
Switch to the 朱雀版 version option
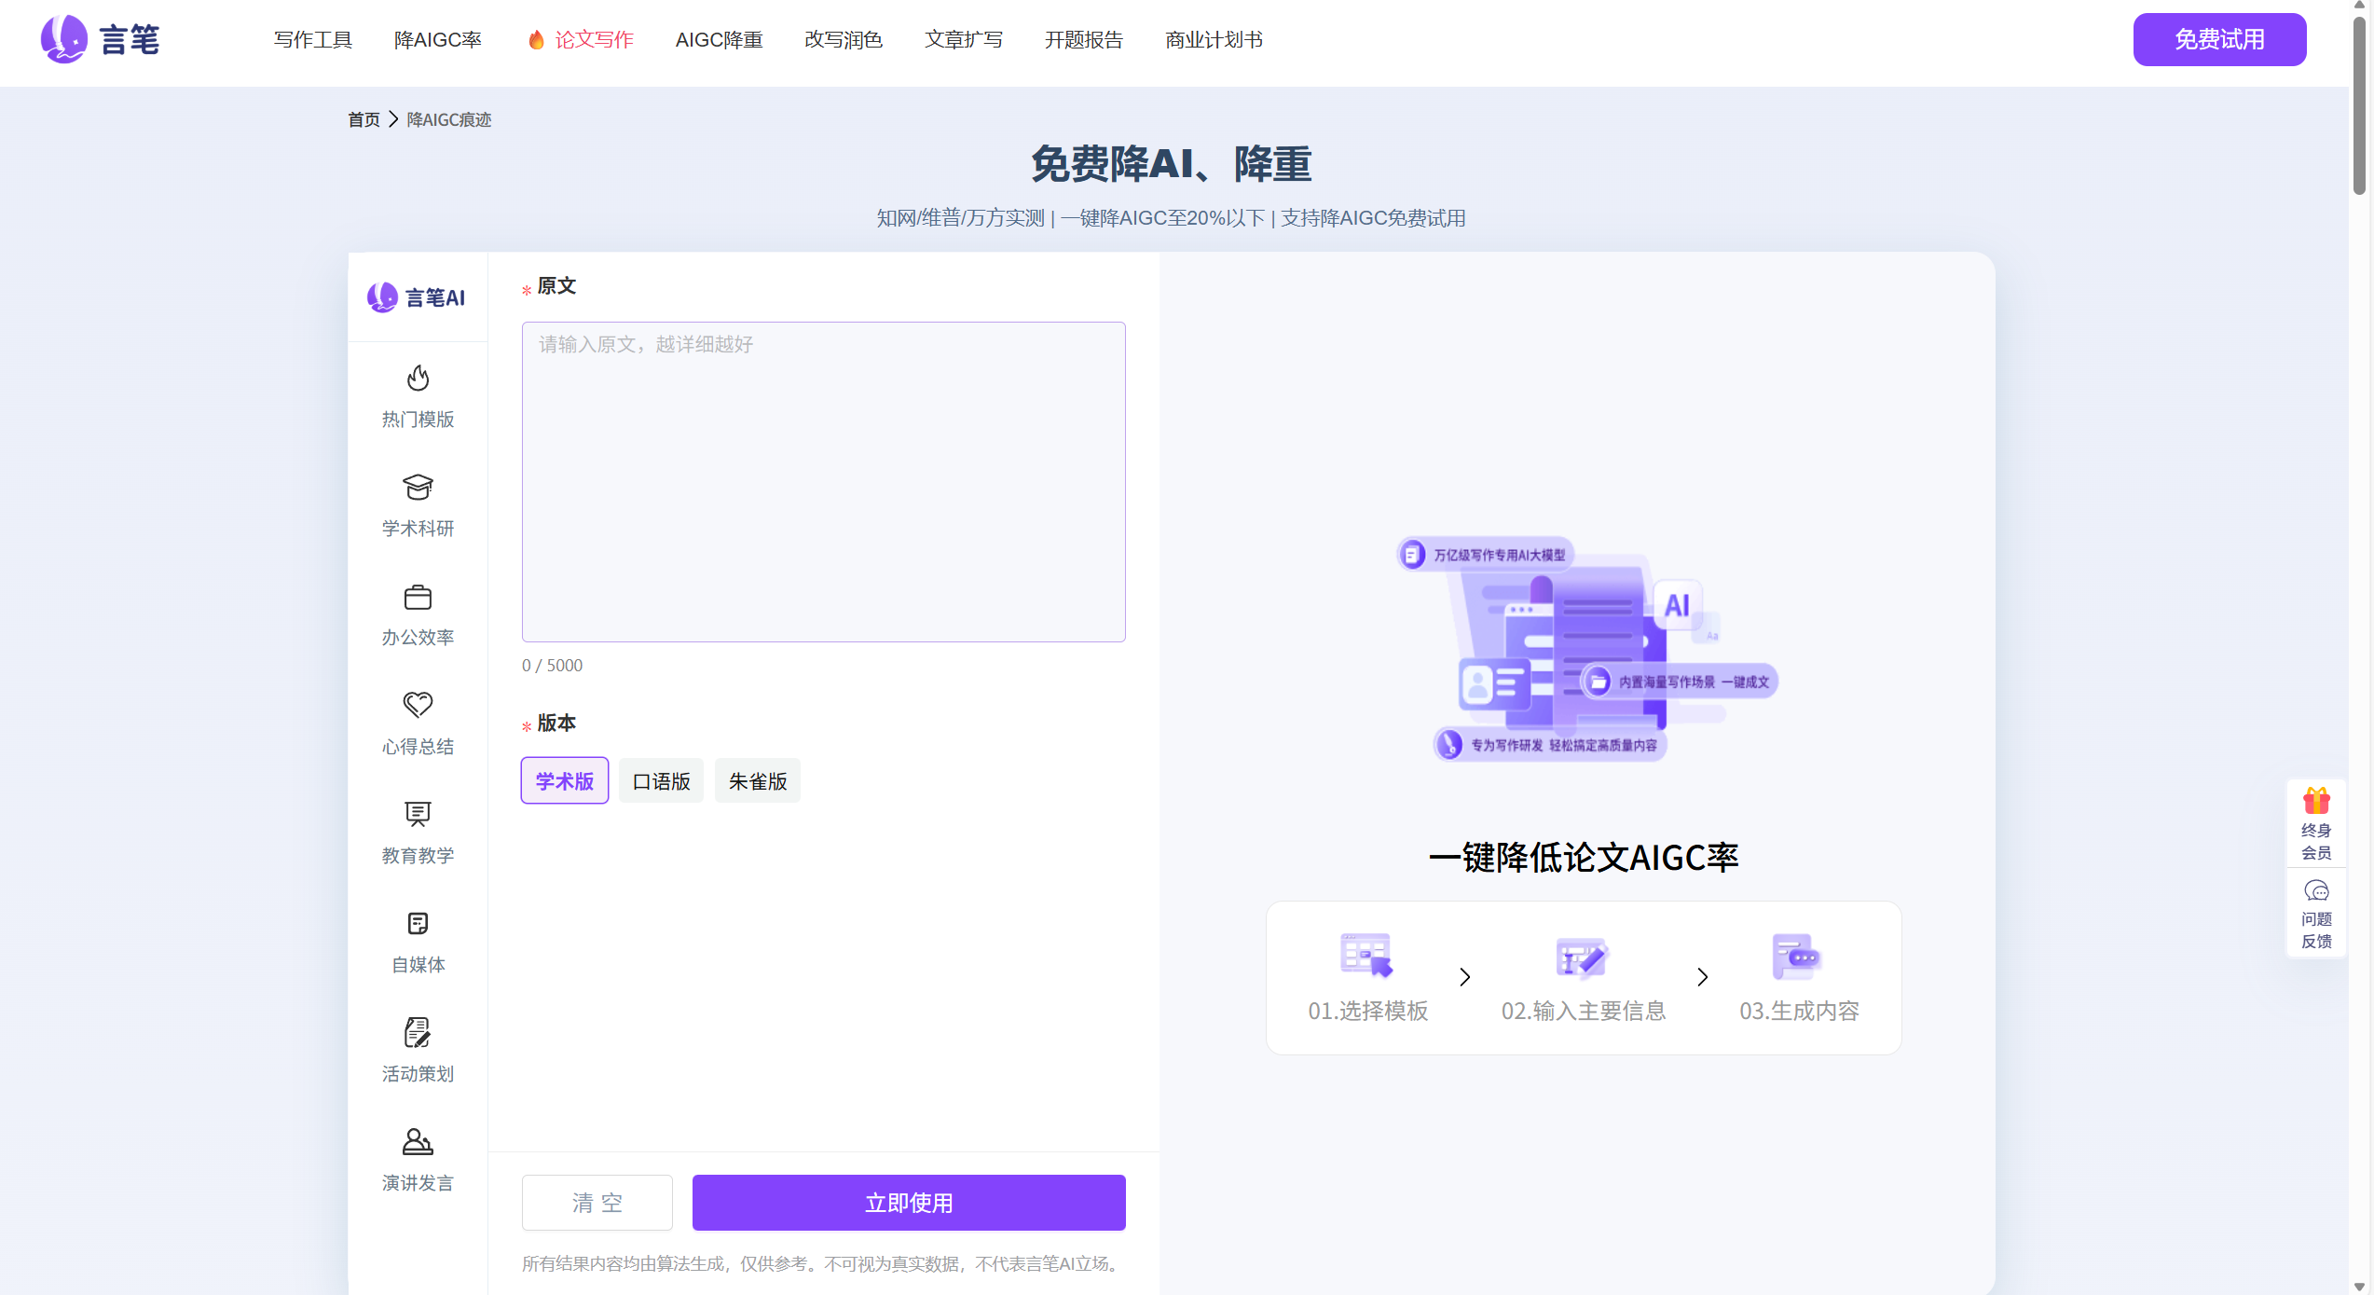point(758,781)
